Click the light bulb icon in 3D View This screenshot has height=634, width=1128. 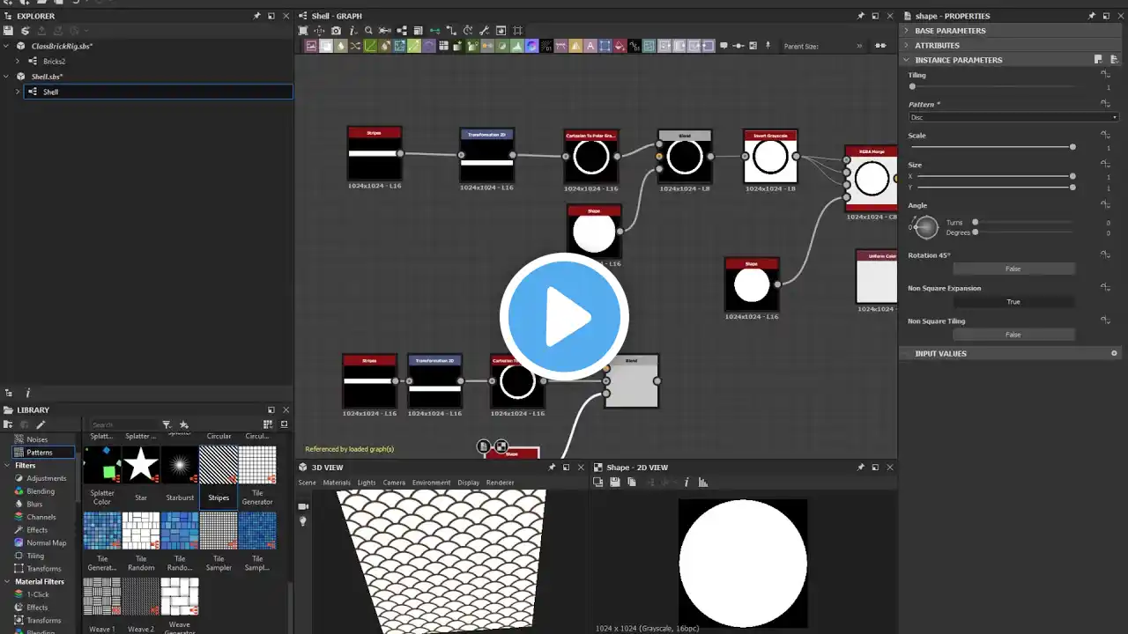point(304,521)
